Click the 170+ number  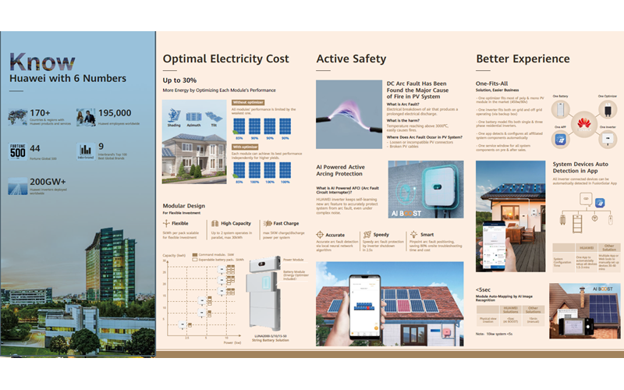pyautogui.click(x=40, y=113)
